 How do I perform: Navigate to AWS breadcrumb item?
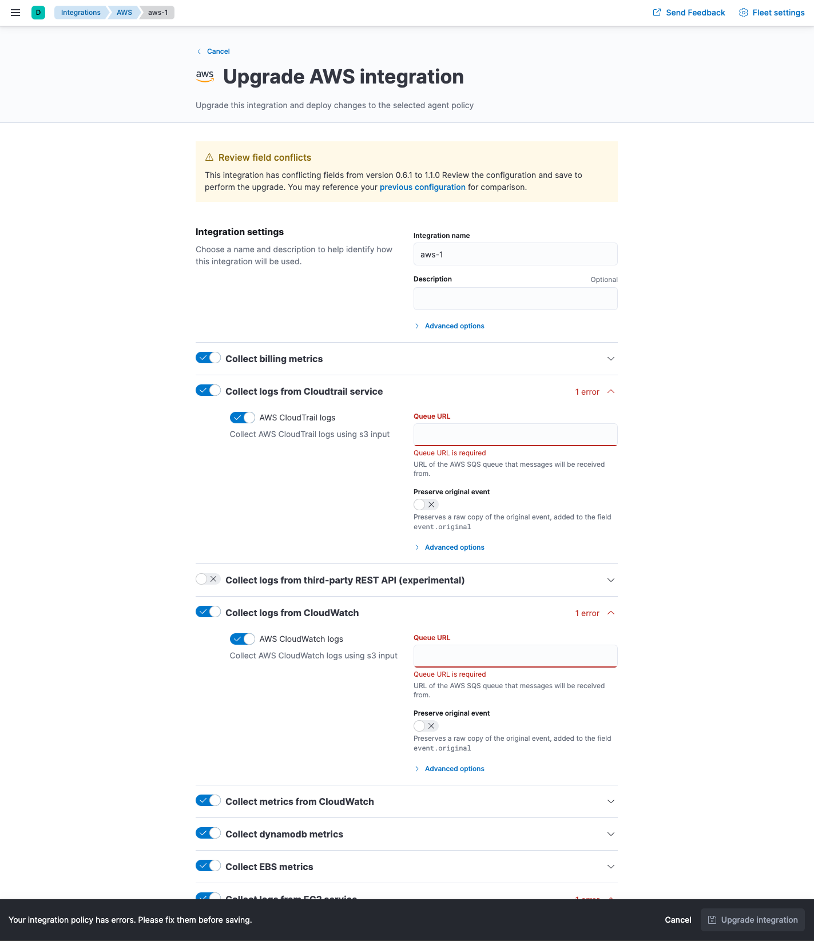(124, 13)
